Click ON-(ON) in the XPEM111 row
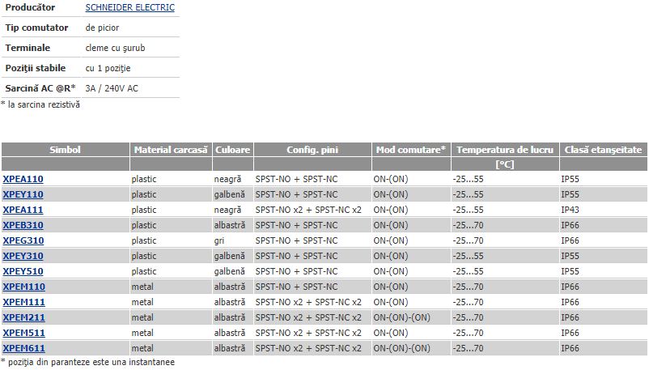649x370 pixels. coord(391,302)
